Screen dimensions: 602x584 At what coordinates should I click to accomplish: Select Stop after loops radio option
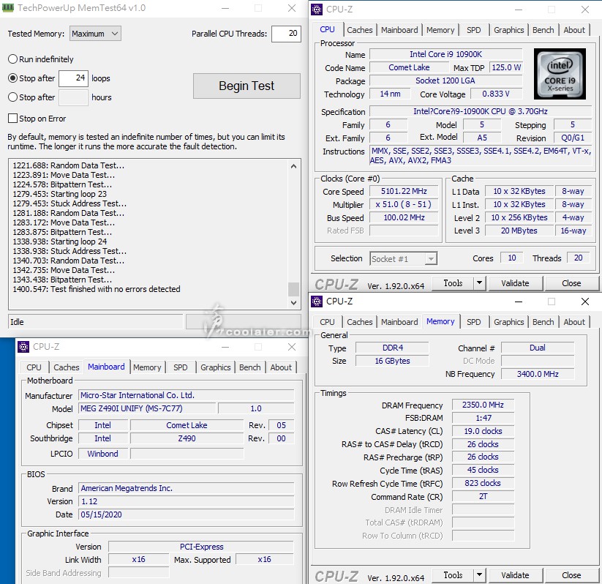(x=12, y=78)
